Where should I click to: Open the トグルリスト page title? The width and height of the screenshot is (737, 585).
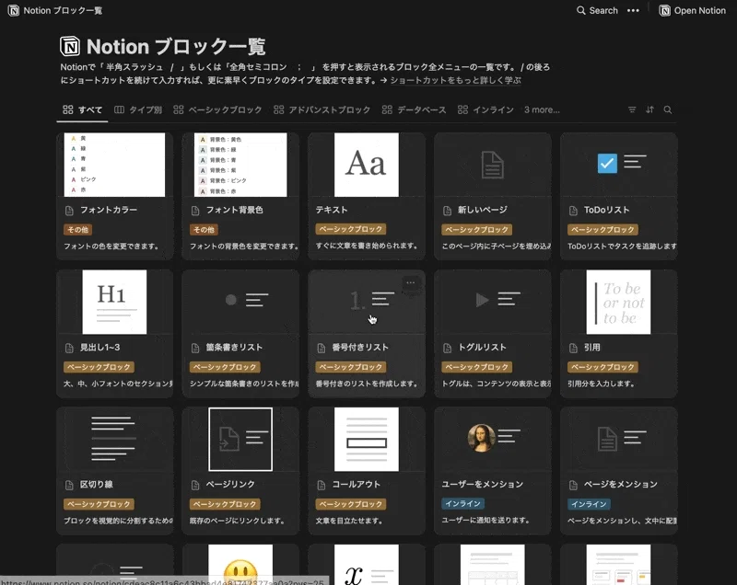482,347
